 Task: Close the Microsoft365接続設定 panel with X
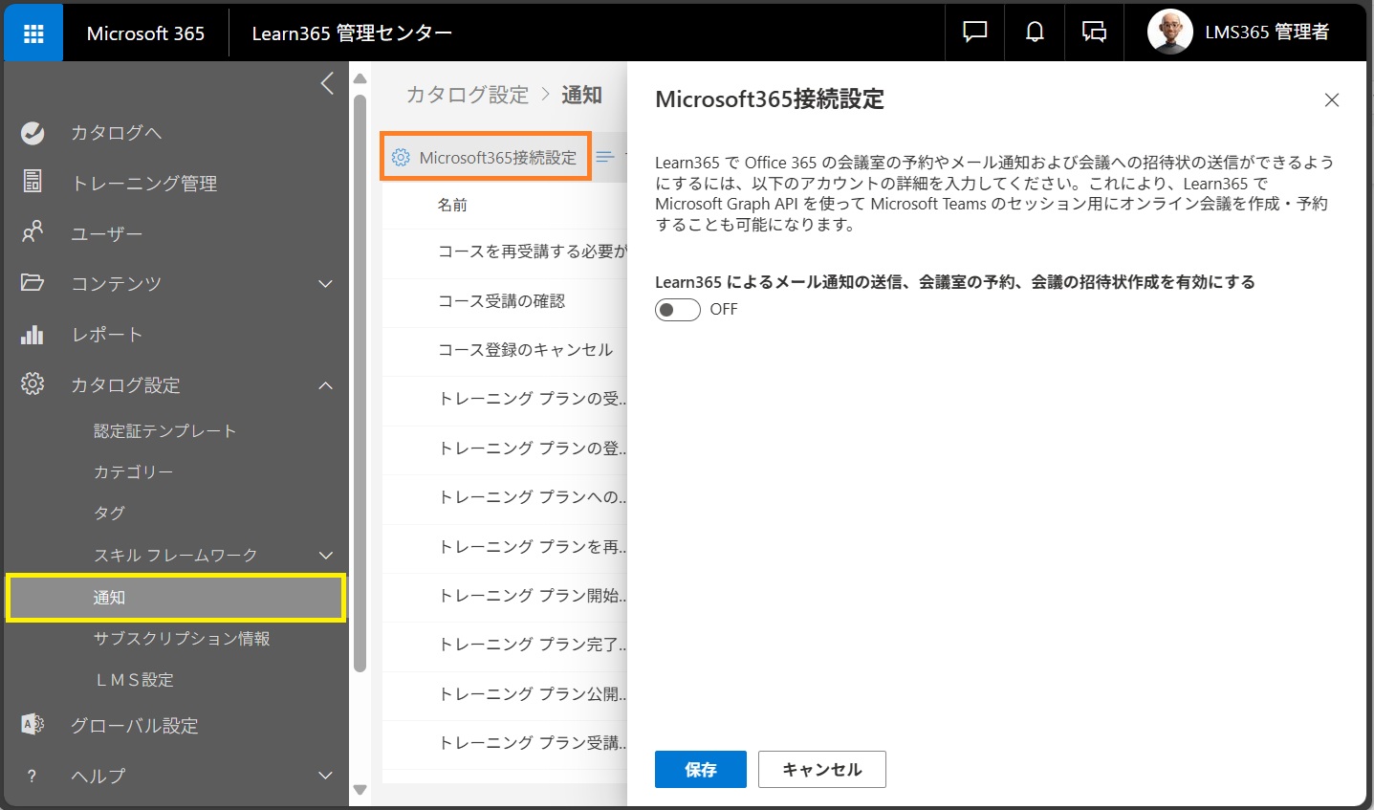1332,100
